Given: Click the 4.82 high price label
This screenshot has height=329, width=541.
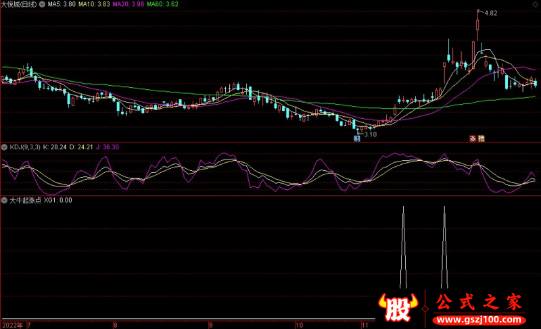Looking at the screenshot, I should coord(490,13).
